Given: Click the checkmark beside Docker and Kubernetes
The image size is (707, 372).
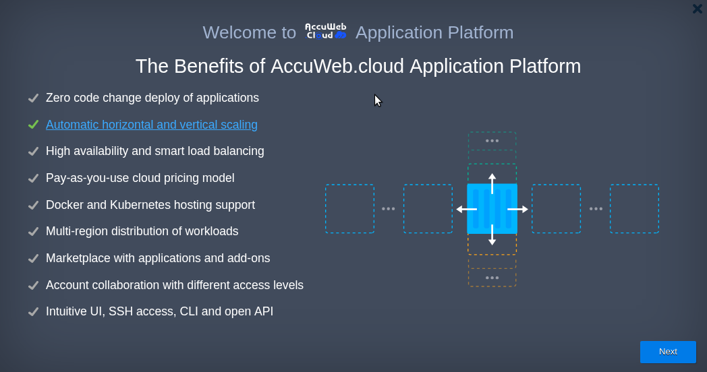Looking at the screenshot, I should [33, 205].
